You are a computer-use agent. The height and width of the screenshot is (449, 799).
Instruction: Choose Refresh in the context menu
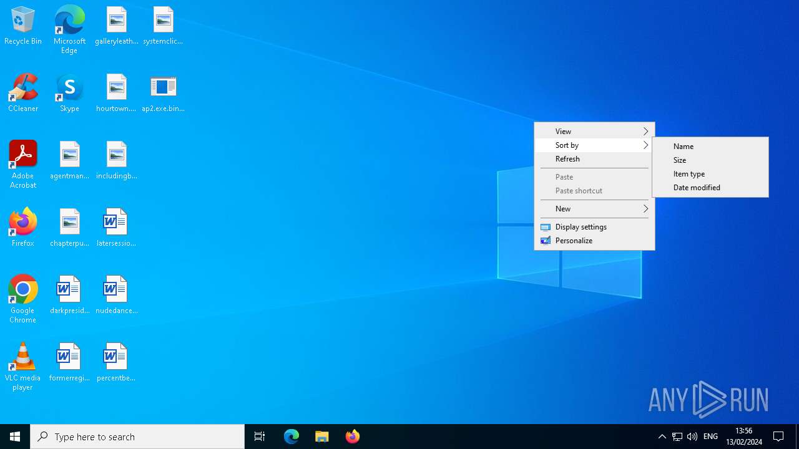click(595, 159)
